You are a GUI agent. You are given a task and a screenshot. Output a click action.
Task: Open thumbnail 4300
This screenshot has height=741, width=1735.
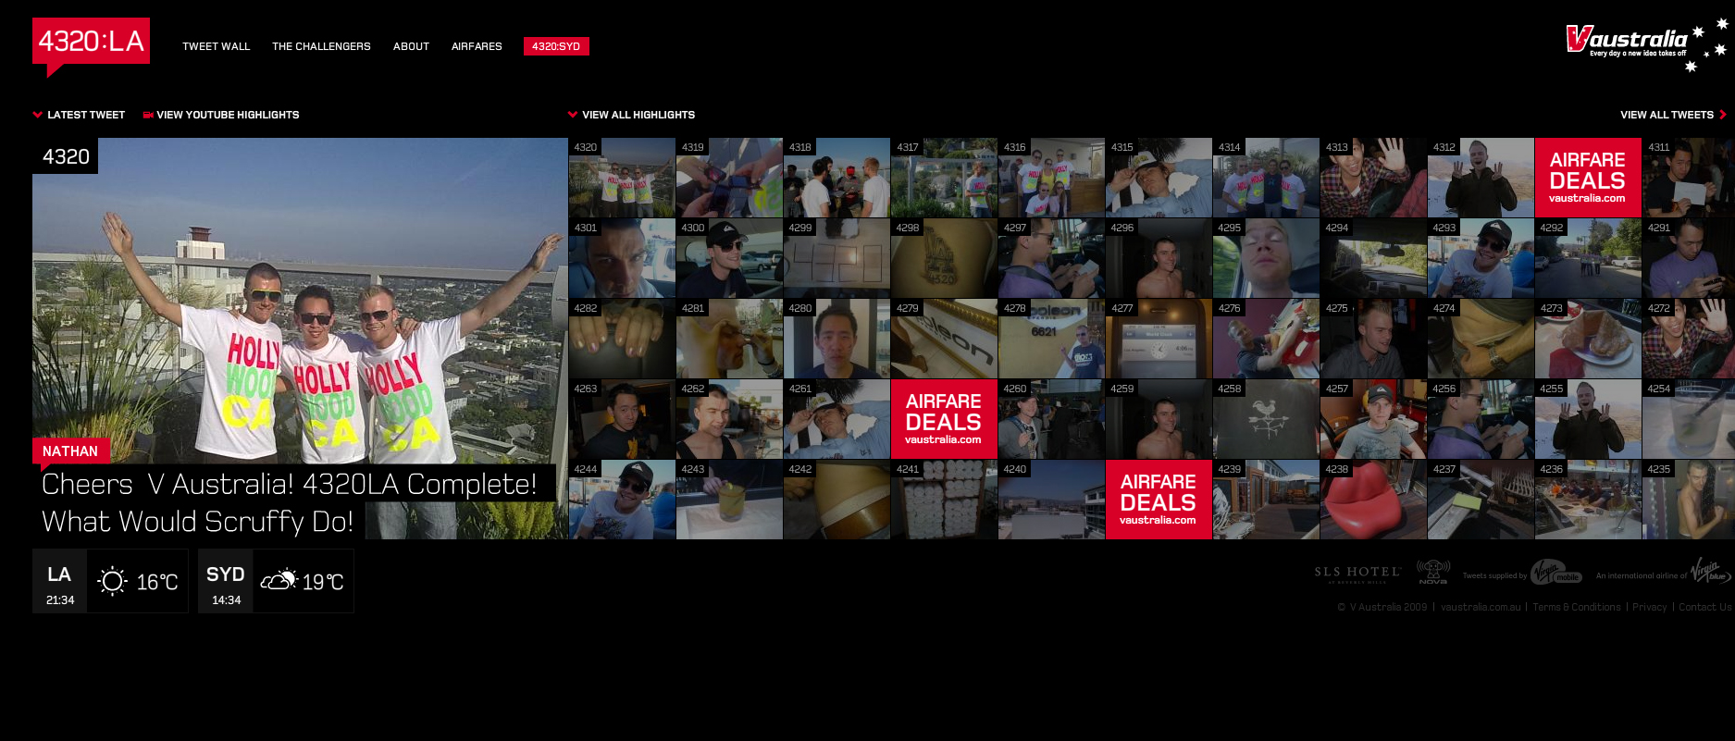click(x=729, y=258)
